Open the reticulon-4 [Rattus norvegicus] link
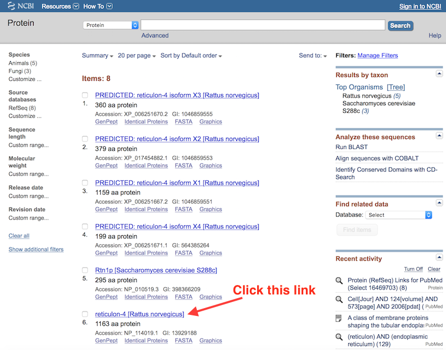446x350 pixels. pos(140,314)
